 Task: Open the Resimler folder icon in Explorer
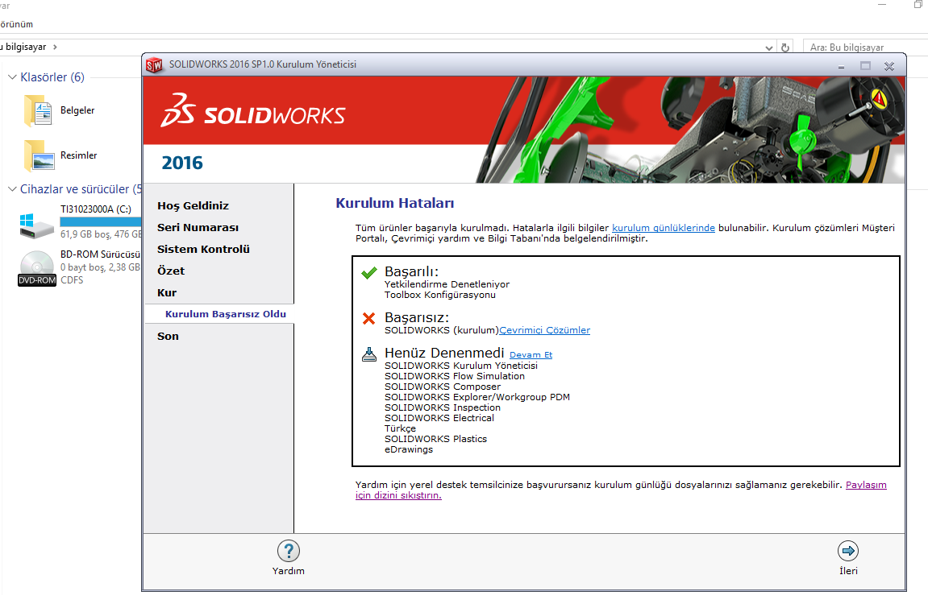coord(38,155)
